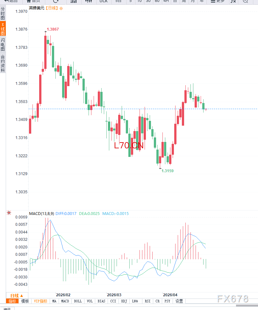This screenshot has height=310, width=258.
Task: Open the 合约资料 side tab
Action: pyautogui.click(x=3, y=63)
